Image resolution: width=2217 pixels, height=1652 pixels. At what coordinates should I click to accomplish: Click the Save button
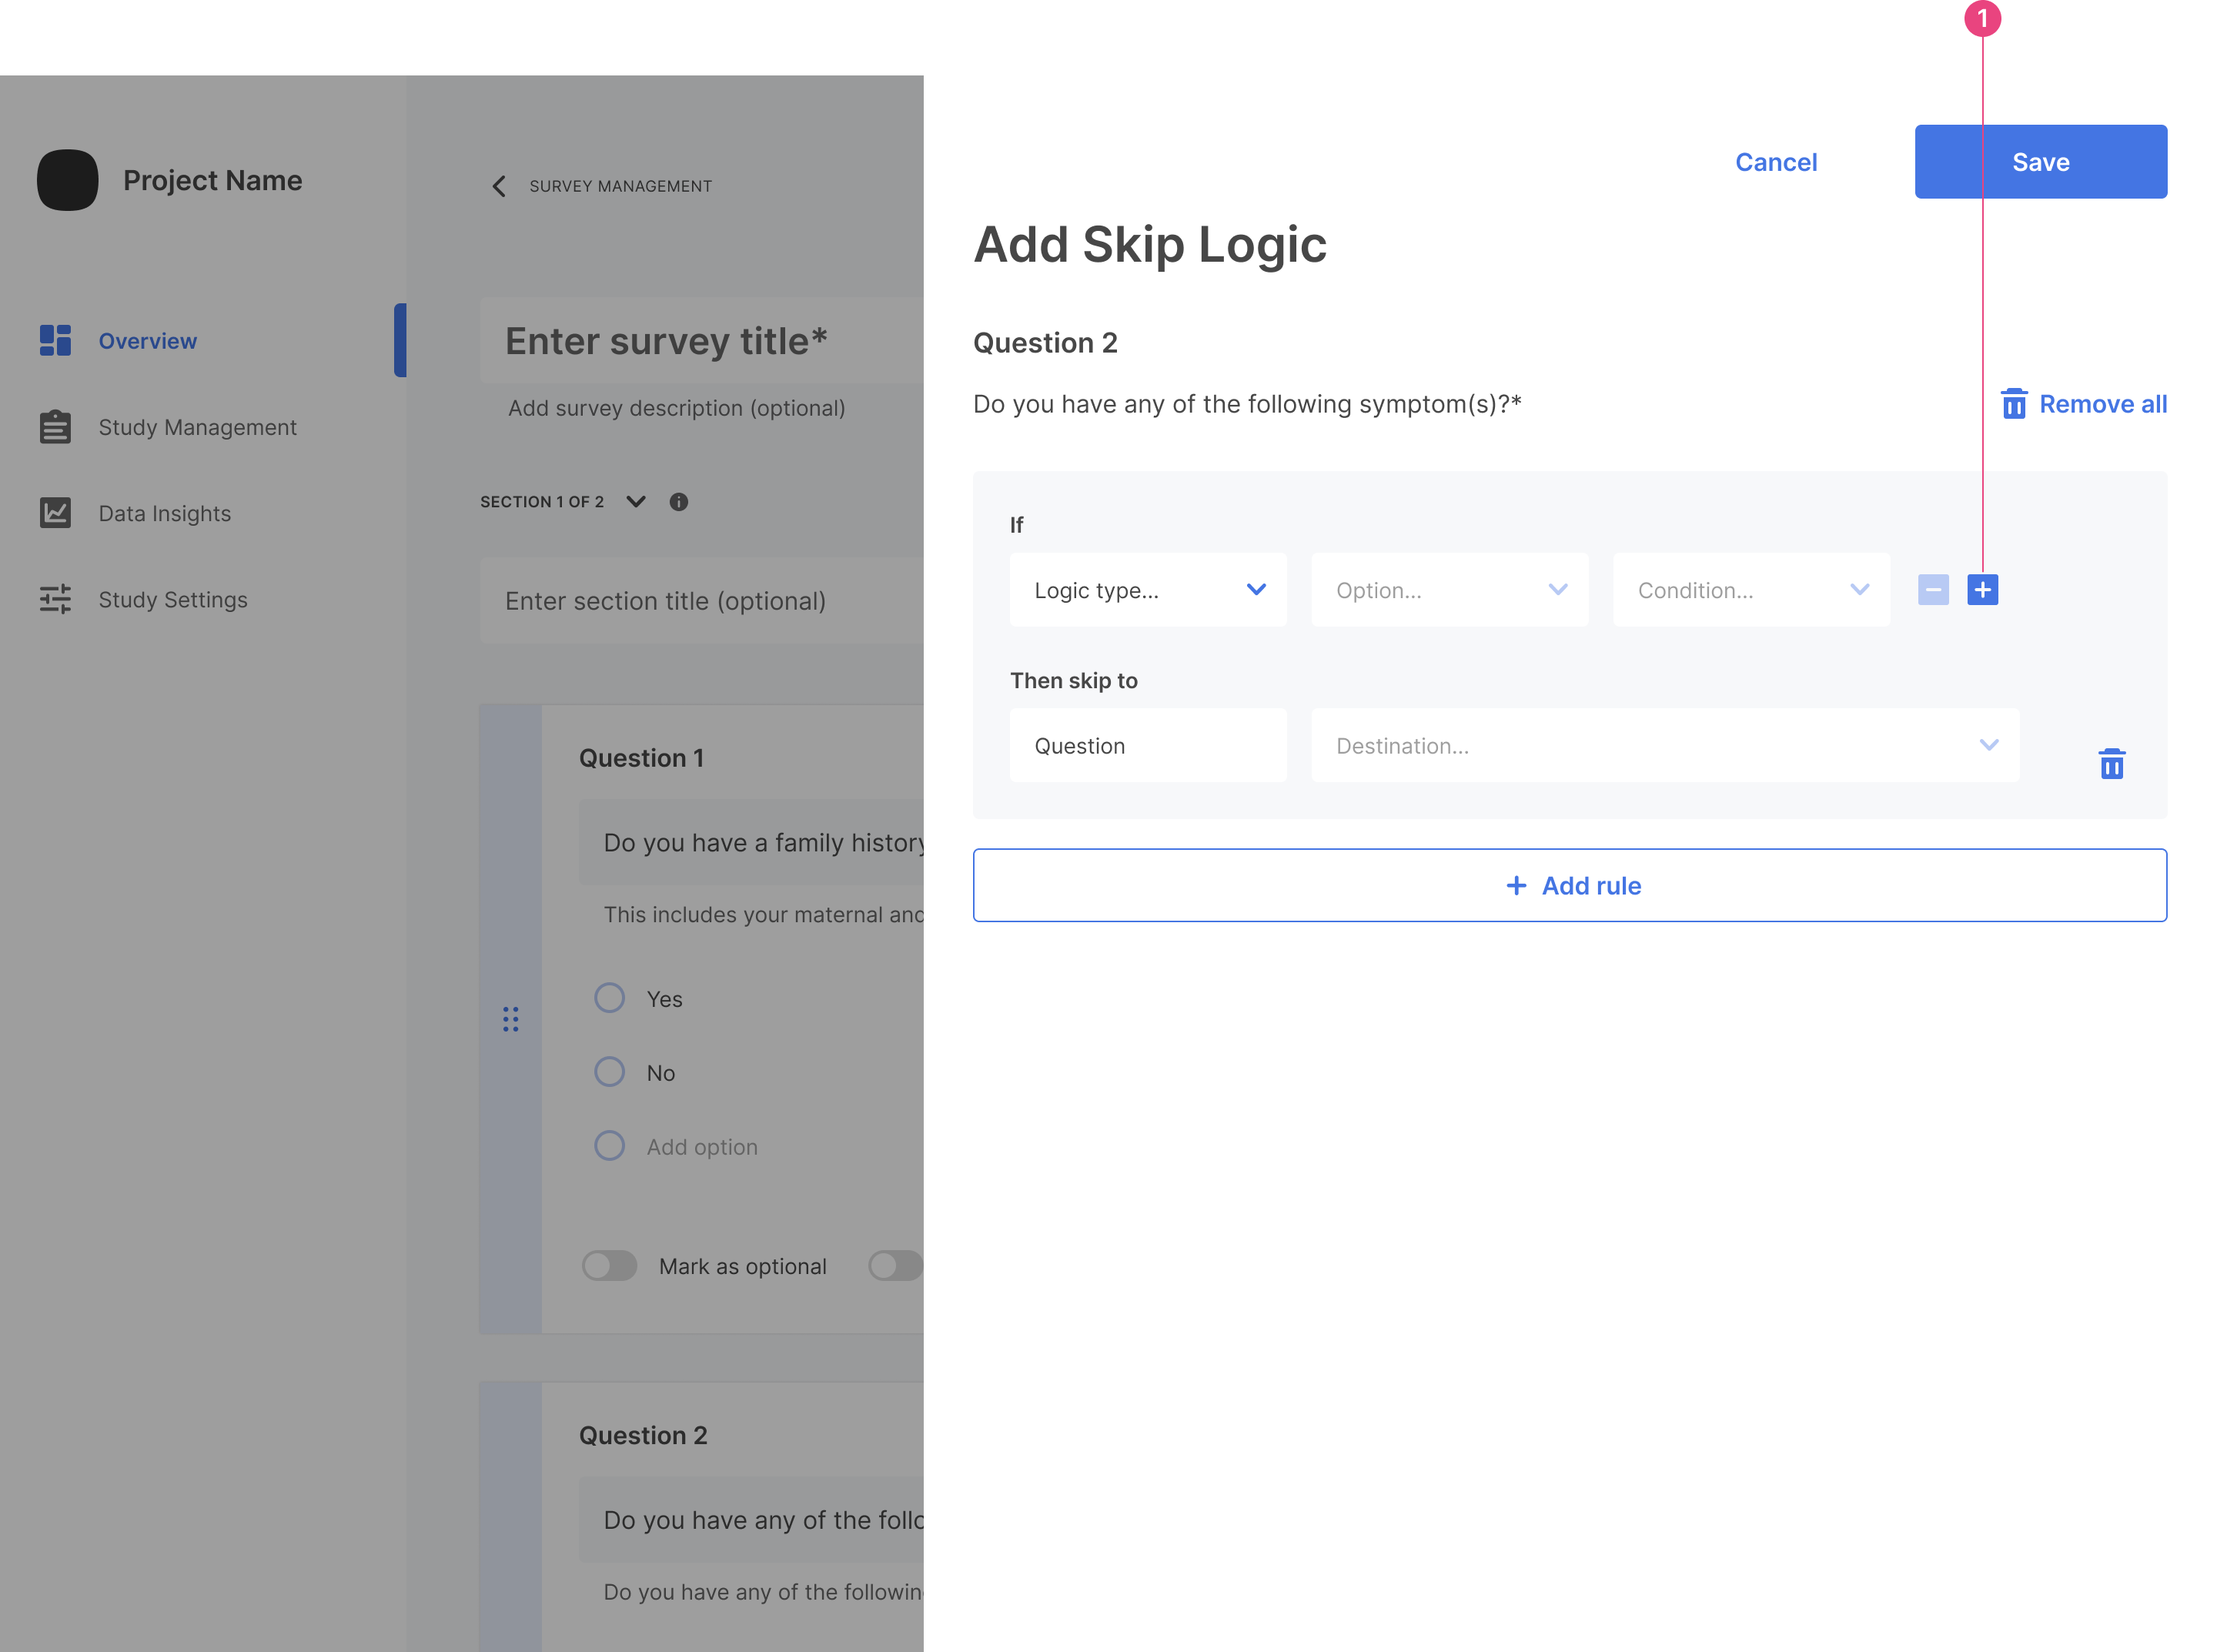click(x=2040, y=162)
